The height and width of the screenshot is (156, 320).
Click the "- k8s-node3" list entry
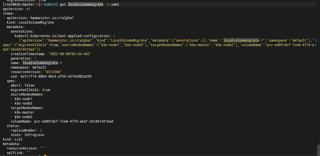21,103
